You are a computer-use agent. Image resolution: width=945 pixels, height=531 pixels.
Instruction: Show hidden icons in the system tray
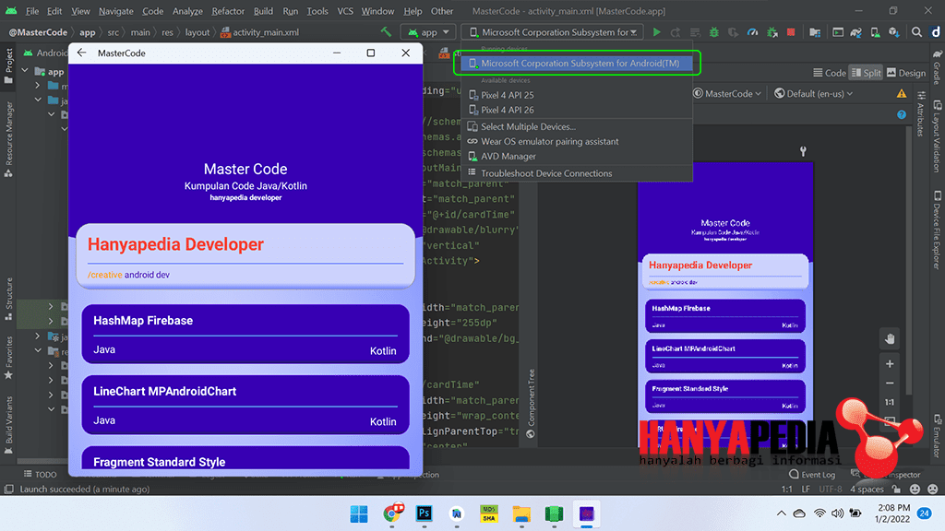pyautogui.click(x=781, y=513)
